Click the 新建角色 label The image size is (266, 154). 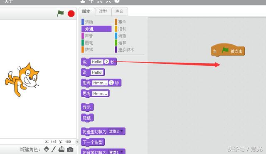30,149
